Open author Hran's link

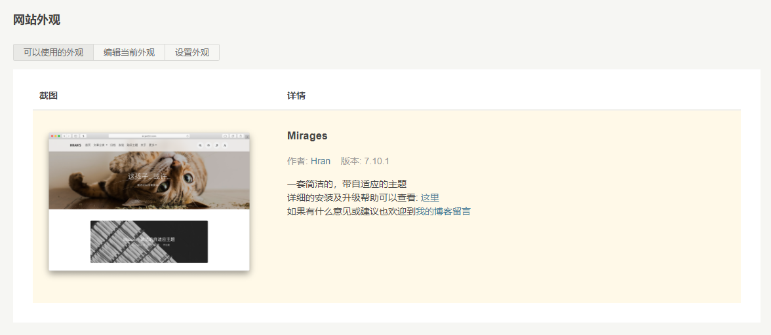(x=320, y=161)
